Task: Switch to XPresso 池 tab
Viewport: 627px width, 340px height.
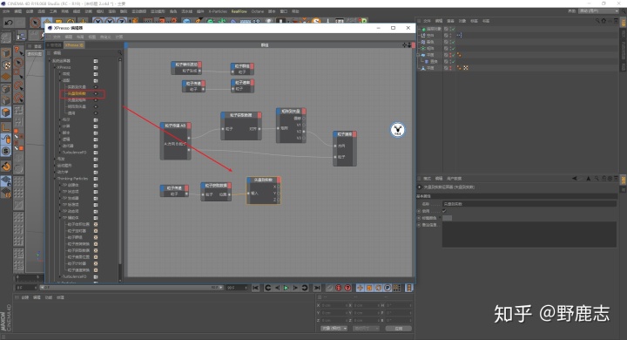Action: pyautogui.click(x=74, y=45)
